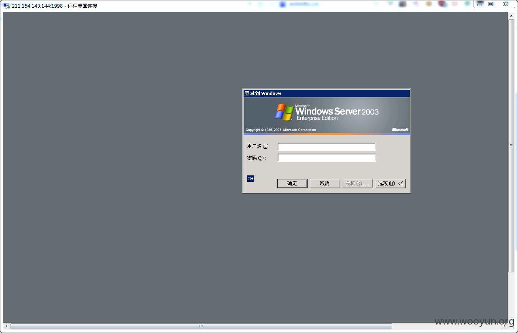Click the vertical scrollbar up arrow
The image size is (518, 333).
511,15
